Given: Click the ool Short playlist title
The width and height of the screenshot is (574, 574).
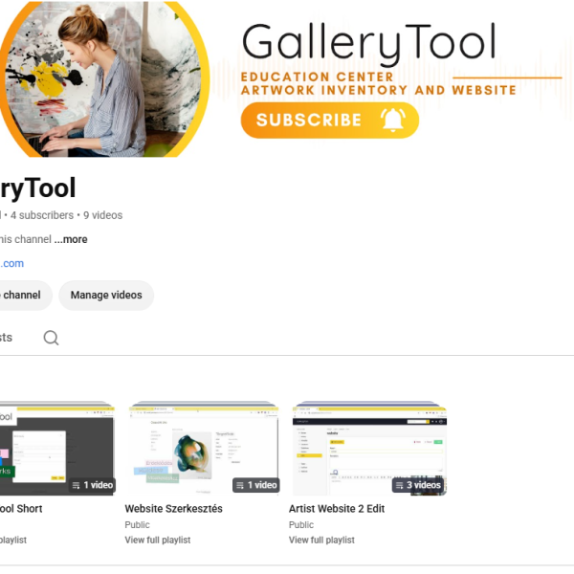Looking at the screenshot, I should tap(21, 509).
